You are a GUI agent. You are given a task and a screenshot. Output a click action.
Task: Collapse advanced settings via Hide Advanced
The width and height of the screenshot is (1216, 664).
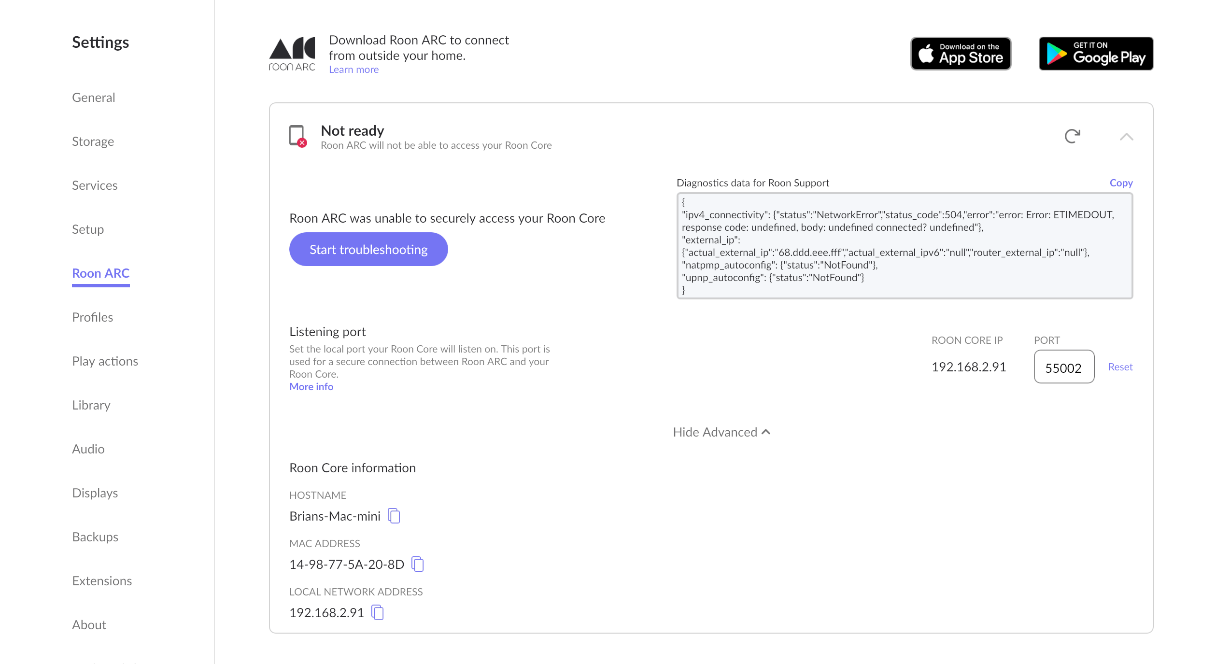click(721, 432)
